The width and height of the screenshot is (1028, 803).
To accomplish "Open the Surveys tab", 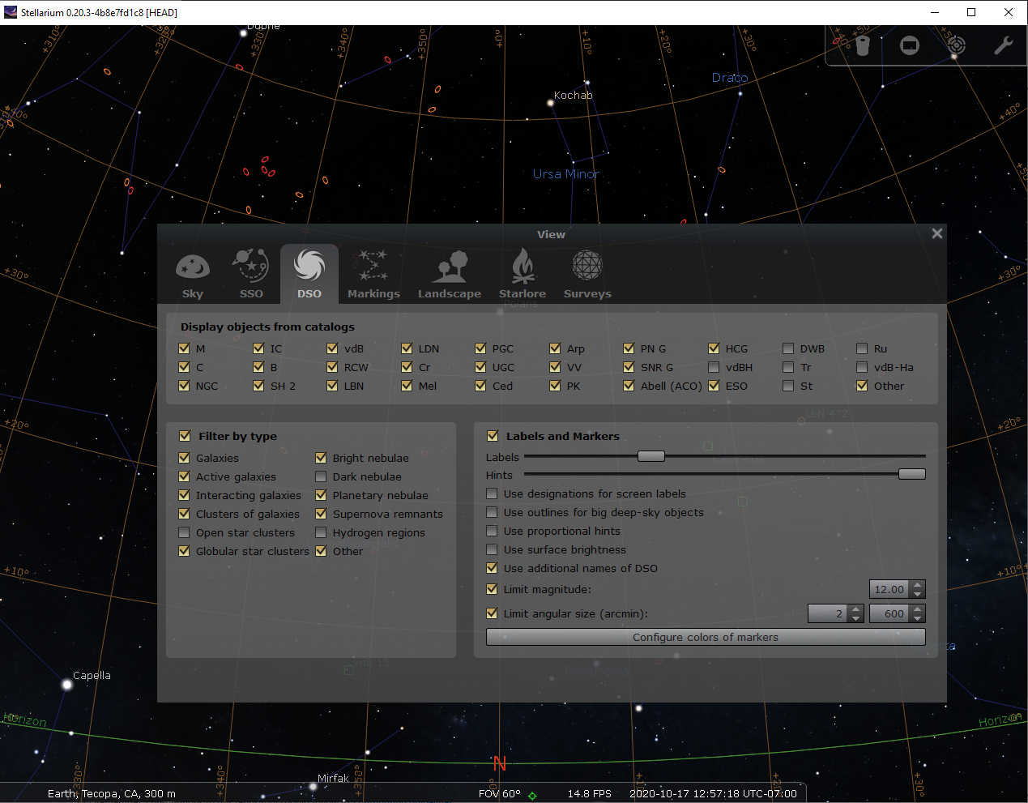I will pyautogui.click(x=587, y=267).
